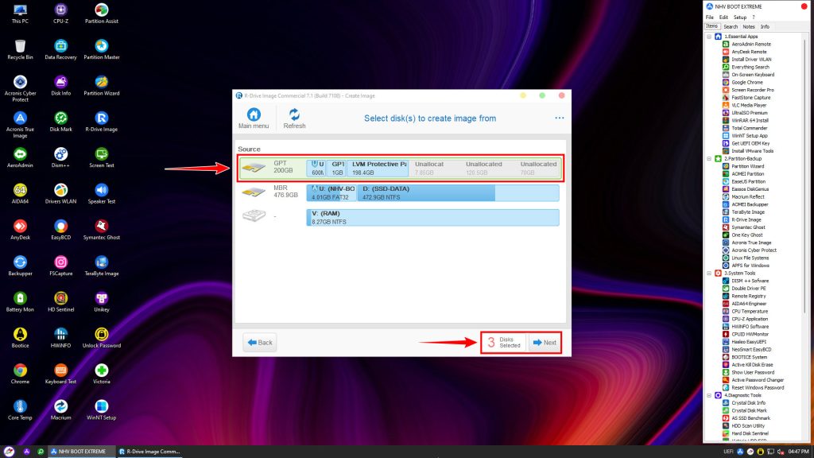Open the Setup menu in NHV BOOT EXTREME
814x458 pixels.
coord(740,17)
